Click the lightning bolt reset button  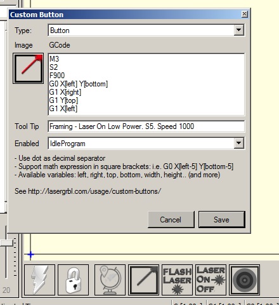tap(40, 280)
